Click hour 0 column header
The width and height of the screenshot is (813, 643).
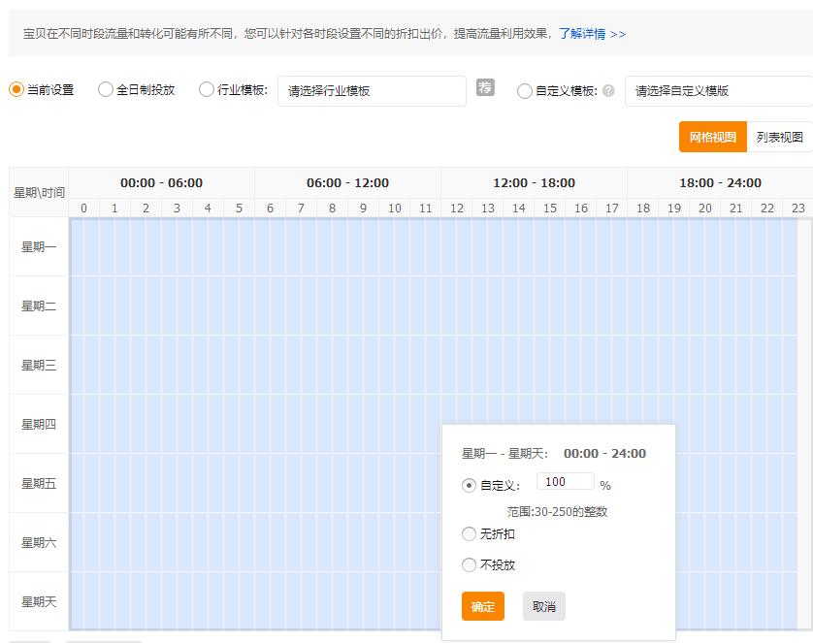(84, 209)
